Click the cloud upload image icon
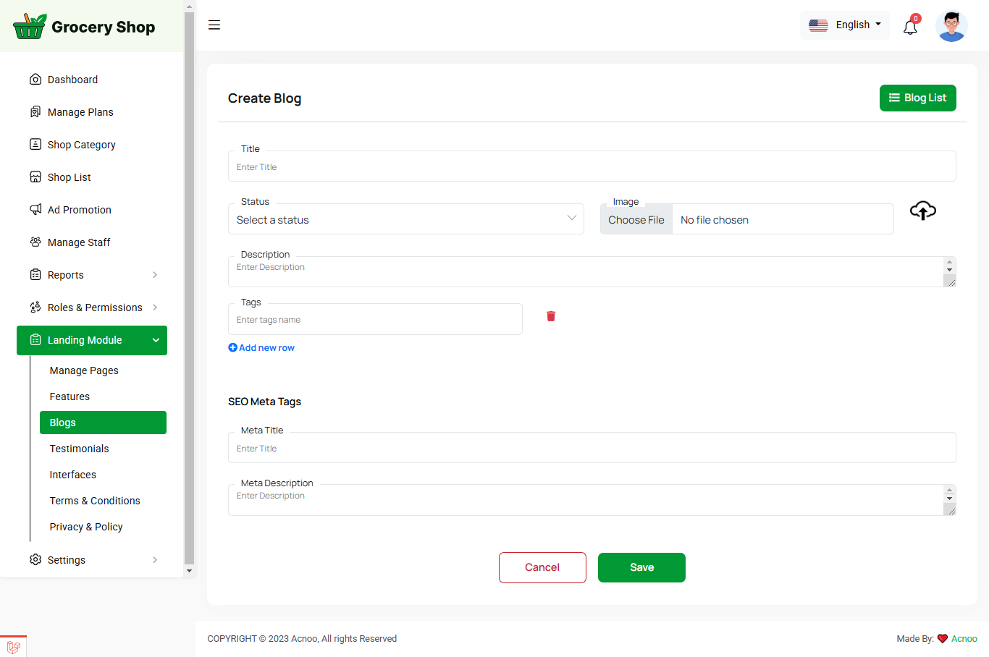The width and height of the screenshot is (989, 657). coord(922,211)
